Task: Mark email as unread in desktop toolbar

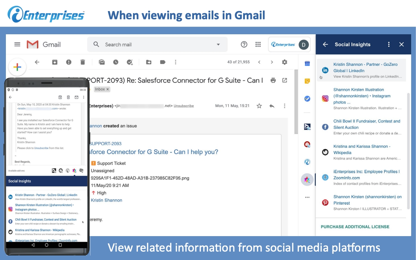Action: 102,62
